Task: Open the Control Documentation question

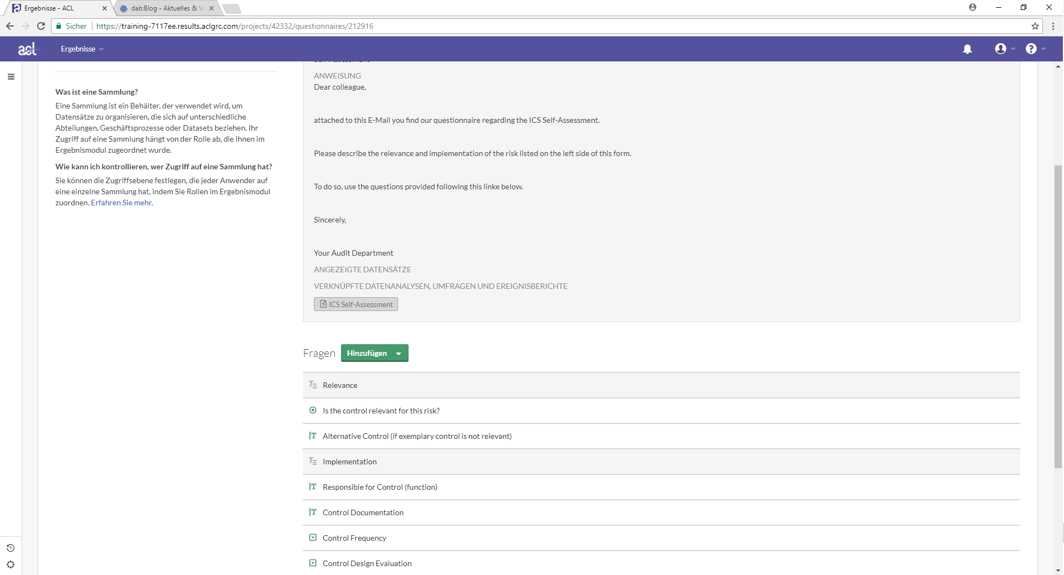Action: coord(661,512)
